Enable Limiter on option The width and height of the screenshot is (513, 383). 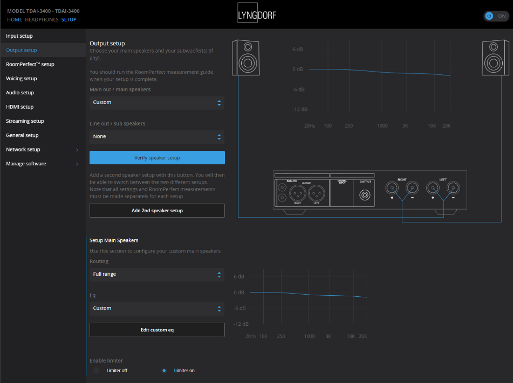click(x=164, y=371)
